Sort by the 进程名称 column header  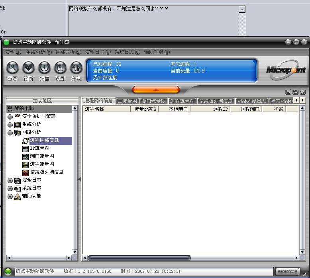coord(106,109)
